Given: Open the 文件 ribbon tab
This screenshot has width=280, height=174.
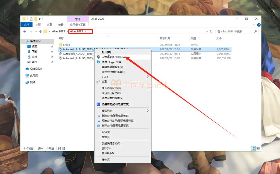Looking at the screenshot, I should pyautogui.click(x=27, y=25).
